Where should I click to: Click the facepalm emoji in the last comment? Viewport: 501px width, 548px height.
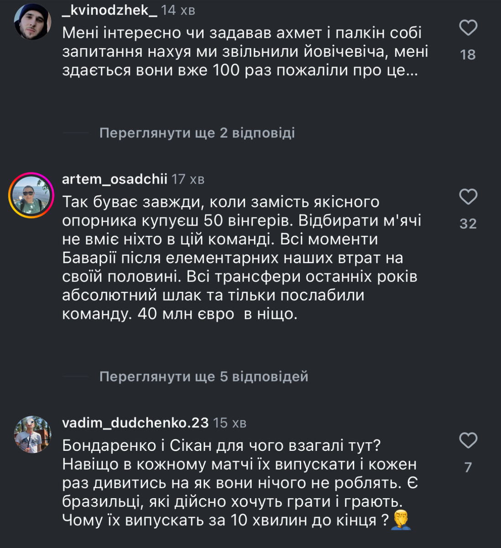click(x=401, y=520)
